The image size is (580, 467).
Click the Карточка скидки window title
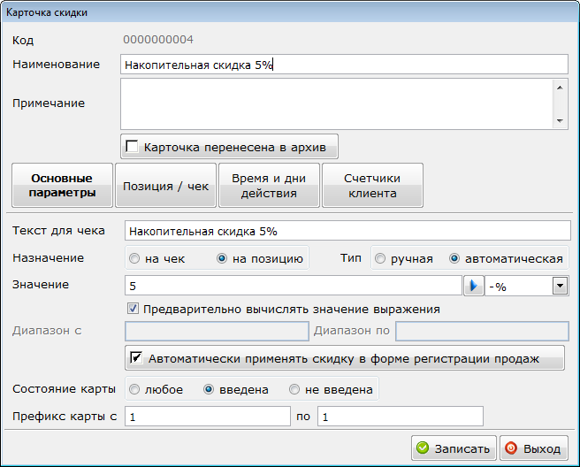coord(47,12)
